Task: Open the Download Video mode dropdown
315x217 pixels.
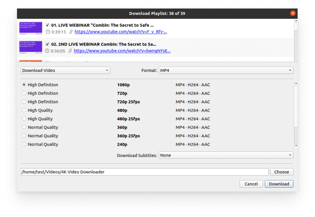Action: pyautogui.click(x=65, y=70)
